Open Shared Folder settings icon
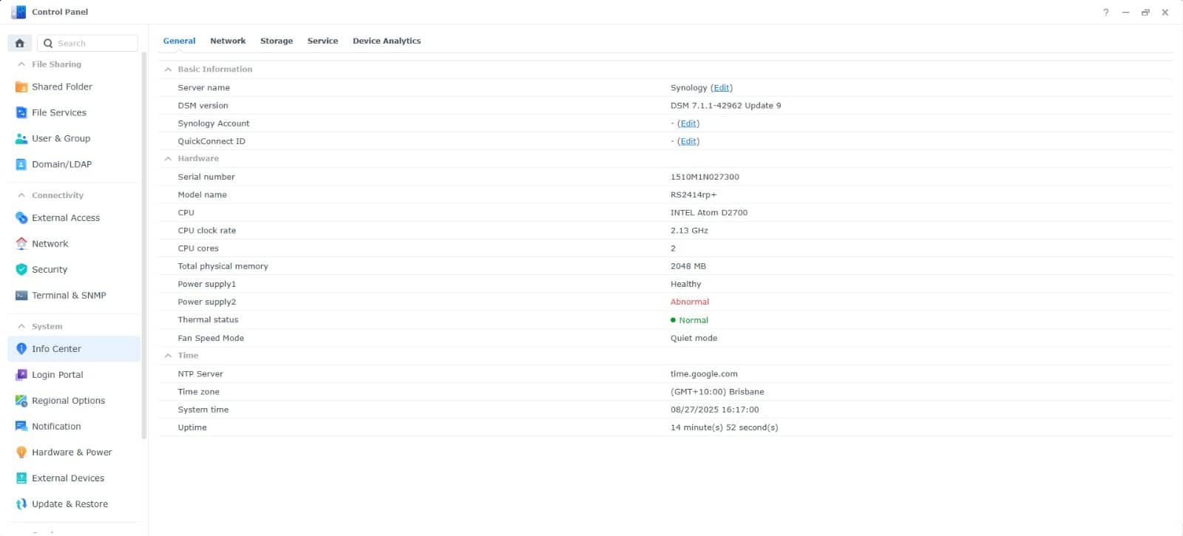This screenshot has height=536, width=1183. coord(21,87)
